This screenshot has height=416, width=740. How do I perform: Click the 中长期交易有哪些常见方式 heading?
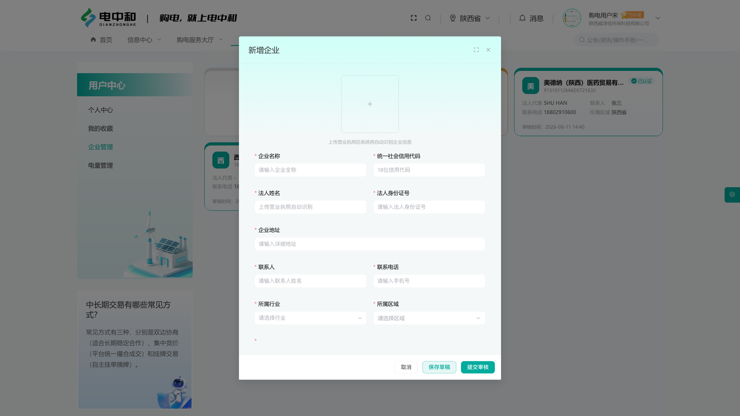(128, 310)
